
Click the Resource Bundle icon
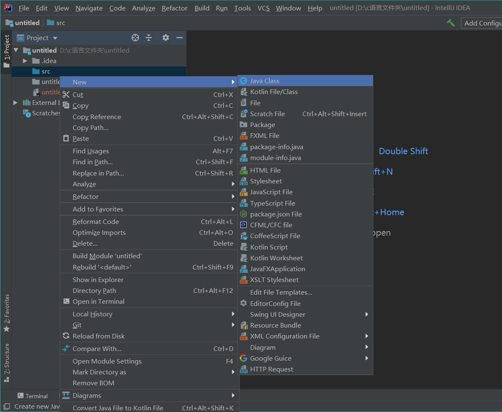243,325
